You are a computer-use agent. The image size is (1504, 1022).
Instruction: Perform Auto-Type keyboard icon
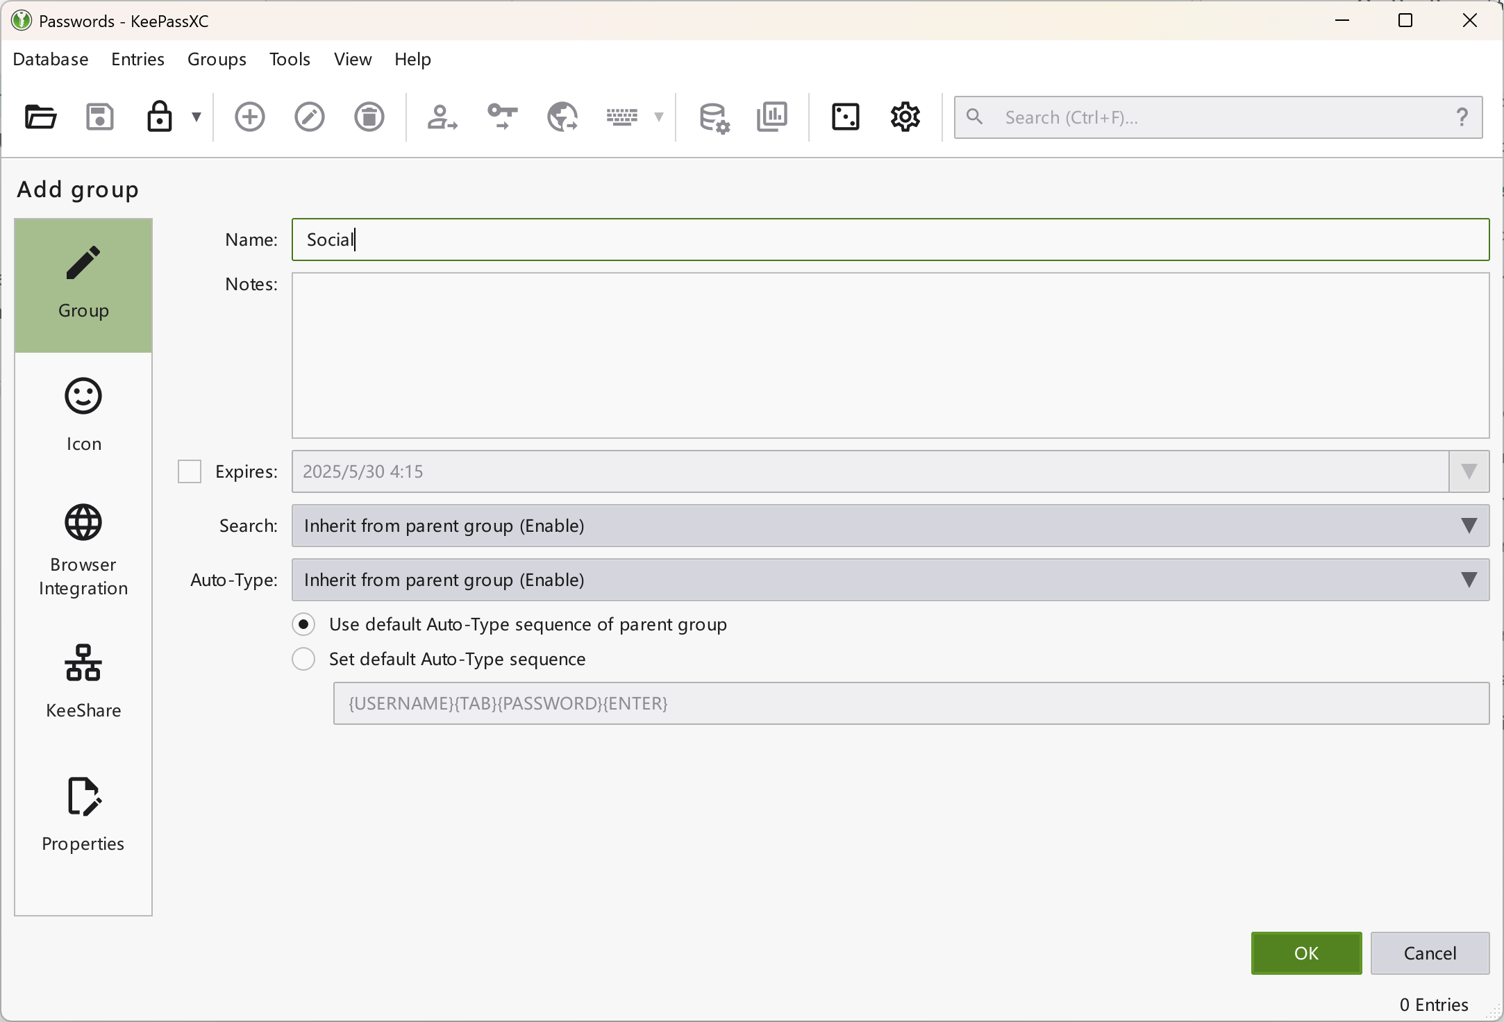pos(622,117)
